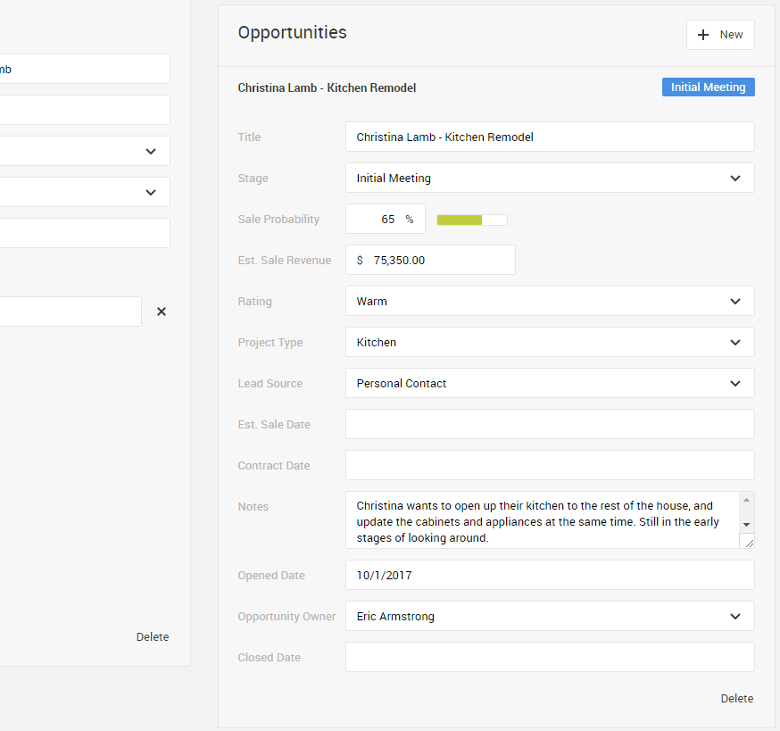This screenshot has height=731, width=780.
Task: Expand the Rating dropdown showing Warm
Action: [549, 302]
